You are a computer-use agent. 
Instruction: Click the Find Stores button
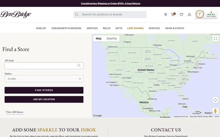[44, 90]
